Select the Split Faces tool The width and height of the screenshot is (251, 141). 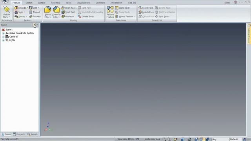pyautogui.click(x=162, y=16)
